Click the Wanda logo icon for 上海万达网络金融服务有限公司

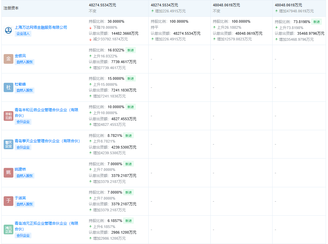tap(8, 30)
